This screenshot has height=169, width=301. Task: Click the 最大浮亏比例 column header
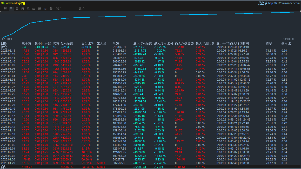(163, 43)
